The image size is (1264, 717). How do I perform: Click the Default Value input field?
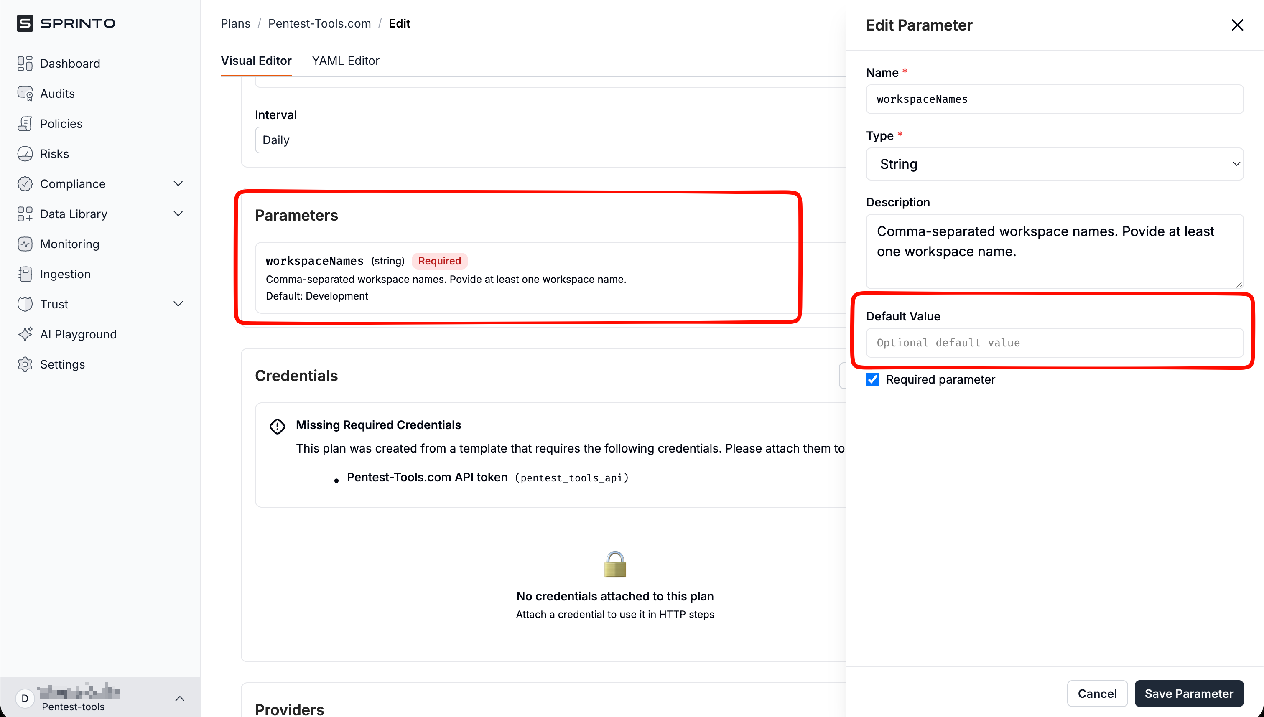[1054, 343]
